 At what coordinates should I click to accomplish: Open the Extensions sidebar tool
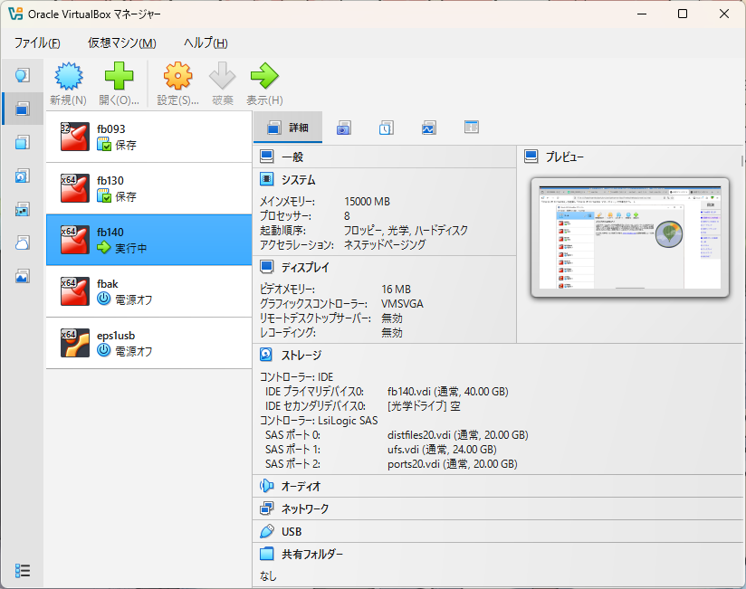pyautogui.click(x=23, y=142)
